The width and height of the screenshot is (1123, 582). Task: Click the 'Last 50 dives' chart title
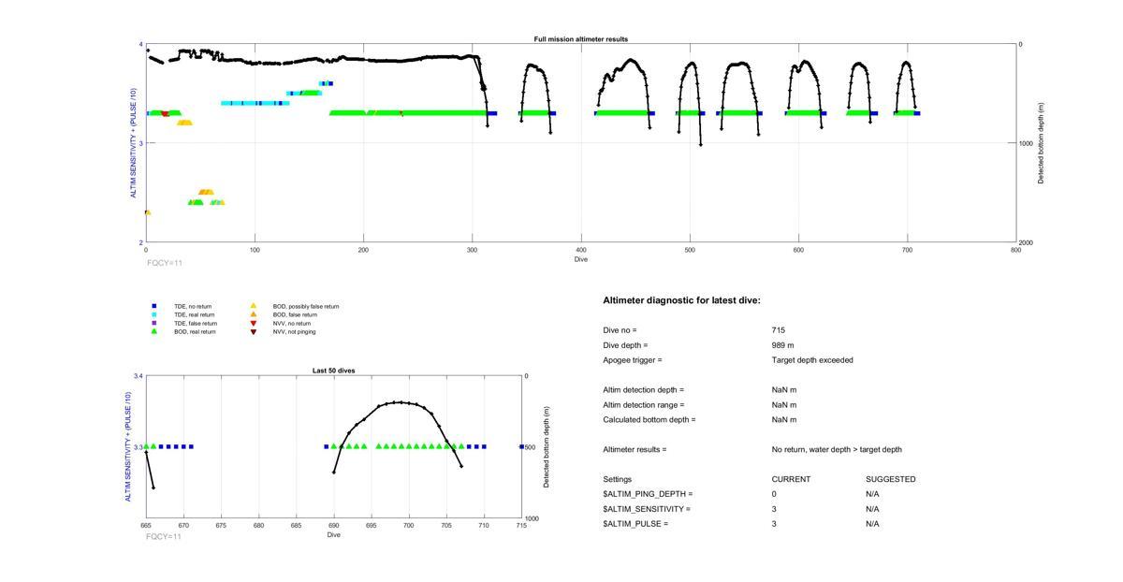(x=333, y=371)
